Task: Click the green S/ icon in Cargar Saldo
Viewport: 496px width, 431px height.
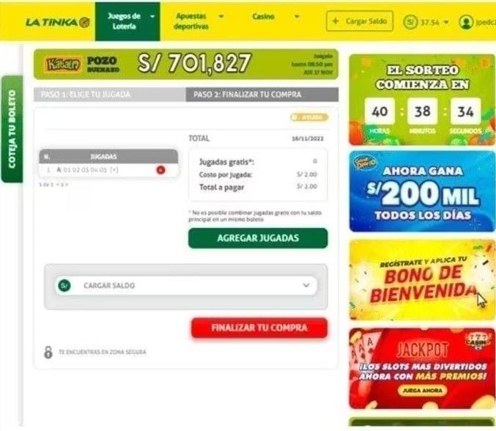Action: [64, 285]
